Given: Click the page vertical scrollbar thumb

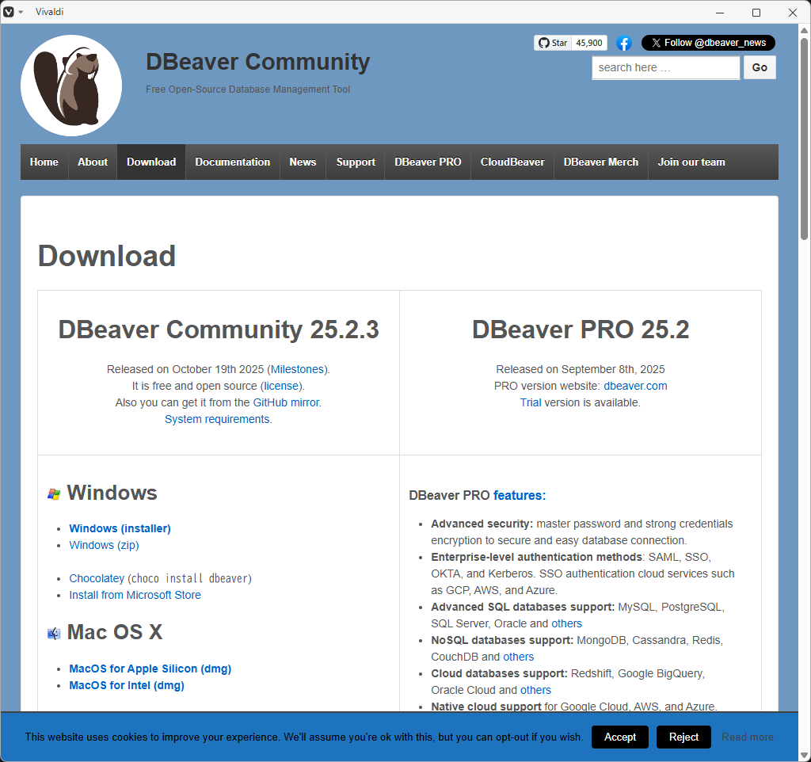Looking at the screenshot, I should [x=805, y=139].
